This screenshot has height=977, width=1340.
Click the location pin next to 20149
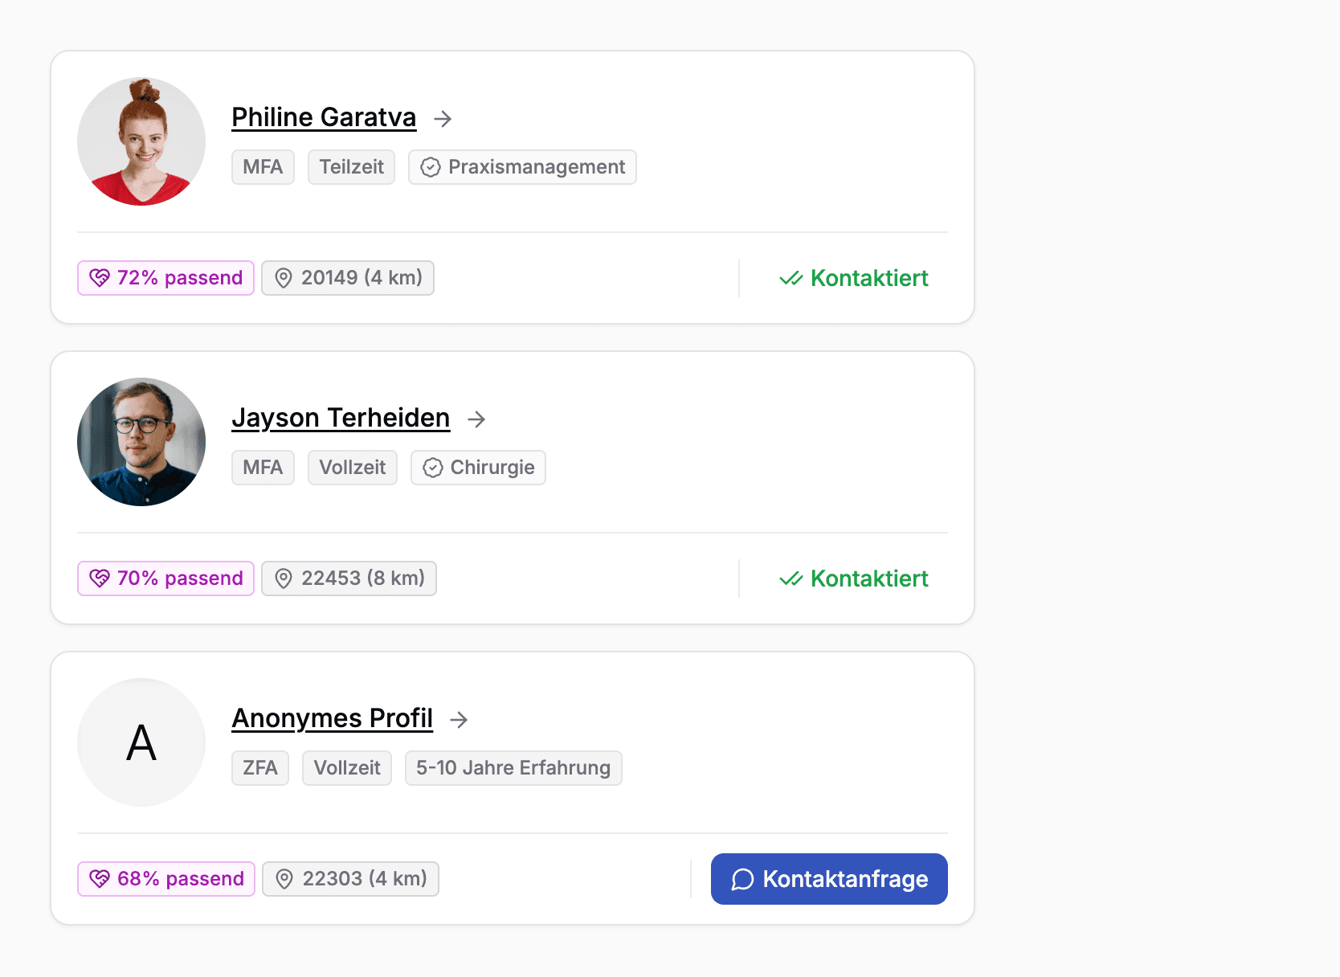click(x=282, y=277)
